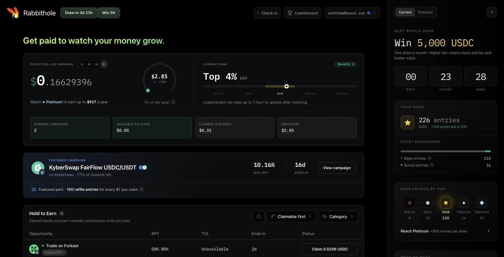Screen dimensions: 504x257
Task: Claim 0.0299 USDC from Forkast
Action: 330,249
